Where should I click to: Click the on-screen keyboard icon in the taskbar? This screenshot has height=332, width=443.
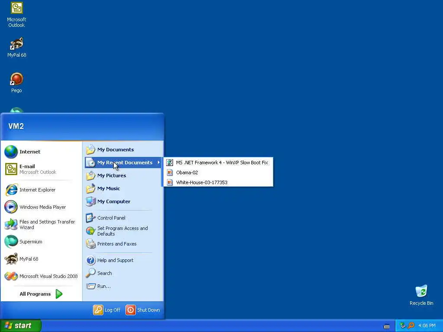click(387, 326)
